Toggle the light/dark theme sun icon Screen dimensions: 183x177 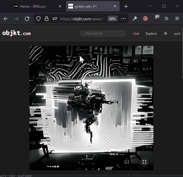tap(165, 34)
